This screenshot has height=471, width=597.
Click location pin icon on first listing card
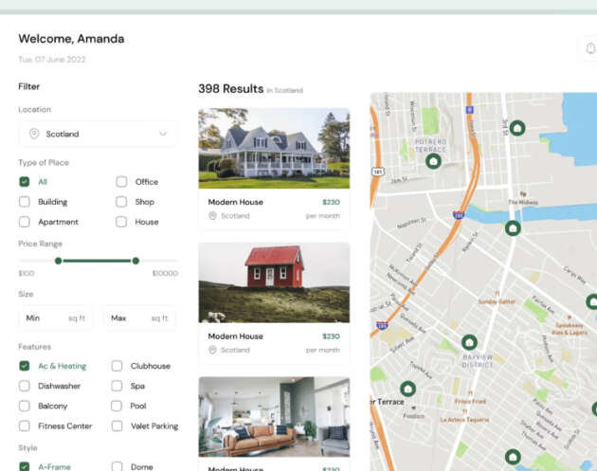pyautogui.click(x=213, y=216)
